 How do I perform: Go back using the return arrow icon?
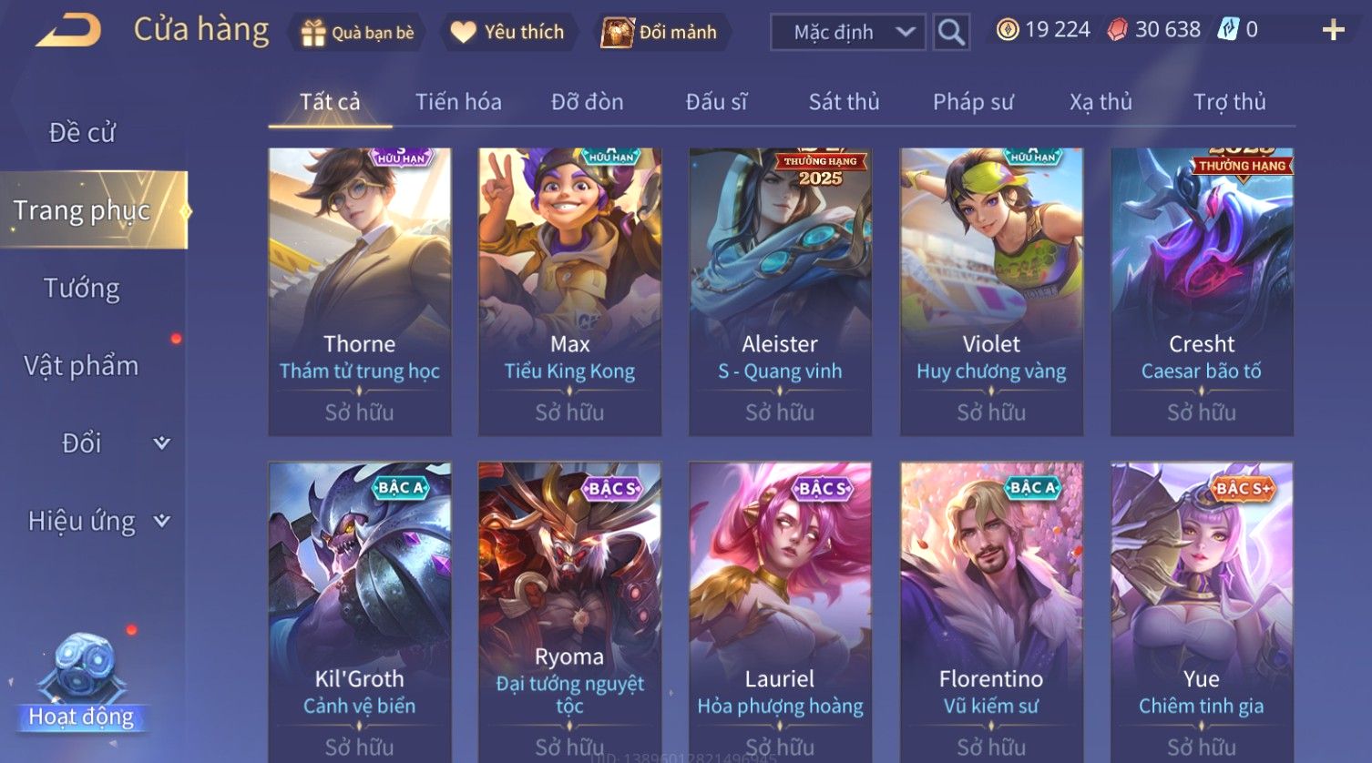(68, 31)
